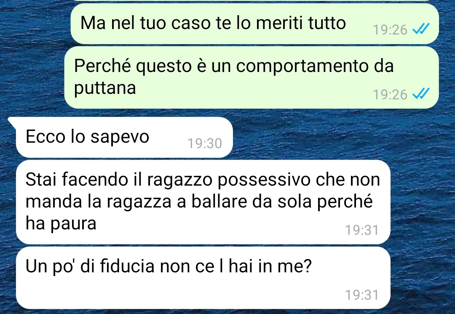Click the 19:26 timestamp beside 'meriti tutto'

click(x=390, y=29)
